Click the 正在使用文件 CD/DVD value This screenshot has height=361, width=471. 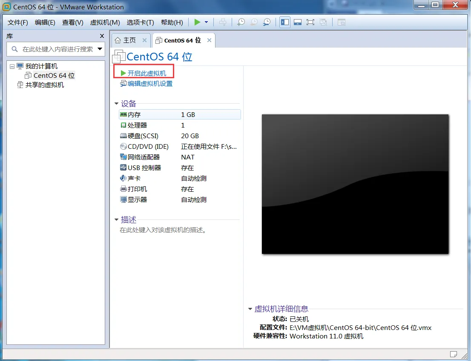tap(209, 147)
